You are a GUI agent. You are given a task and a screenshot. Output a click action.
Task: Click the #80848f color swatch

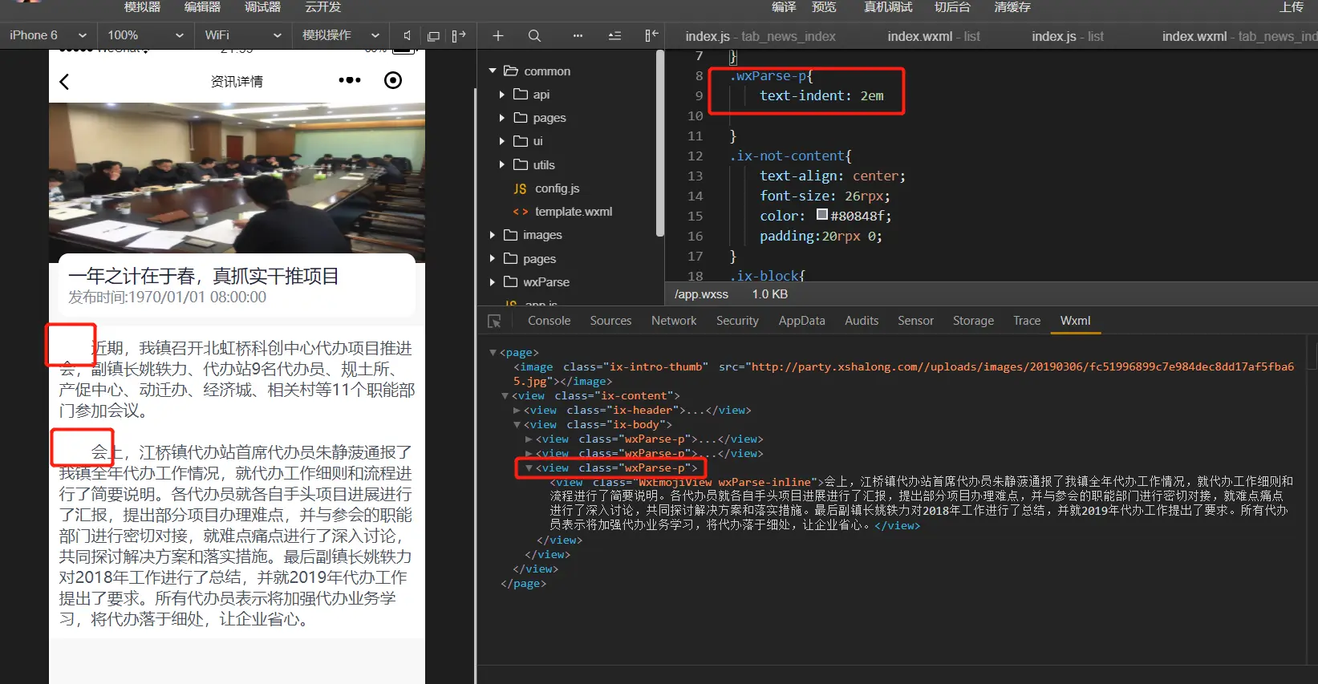[822, 215]
